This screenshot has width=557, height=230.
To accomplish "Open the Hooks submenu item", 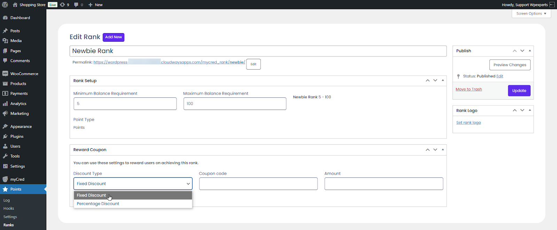I will (x=9, y=208).
